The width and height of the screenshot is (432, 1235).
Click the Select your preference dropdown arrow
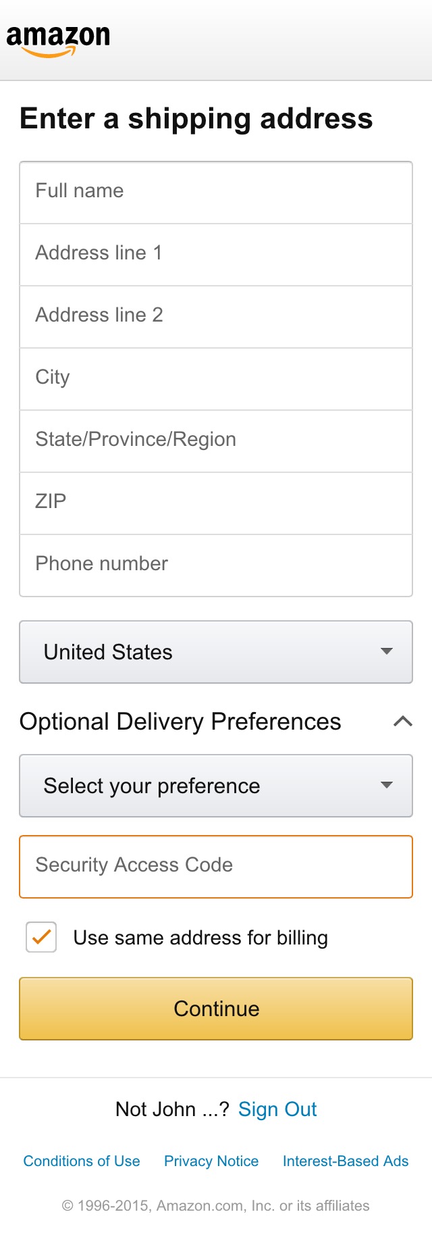coord(386,785)
